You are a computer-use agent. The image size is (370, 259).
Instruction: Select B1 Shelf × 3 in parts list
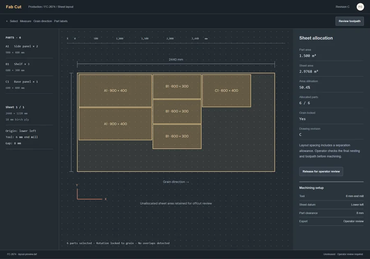29,67
